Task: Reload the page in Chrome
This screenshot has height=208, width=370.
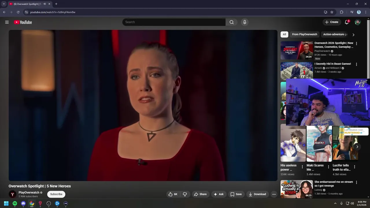Action: (x=18, y=12)
